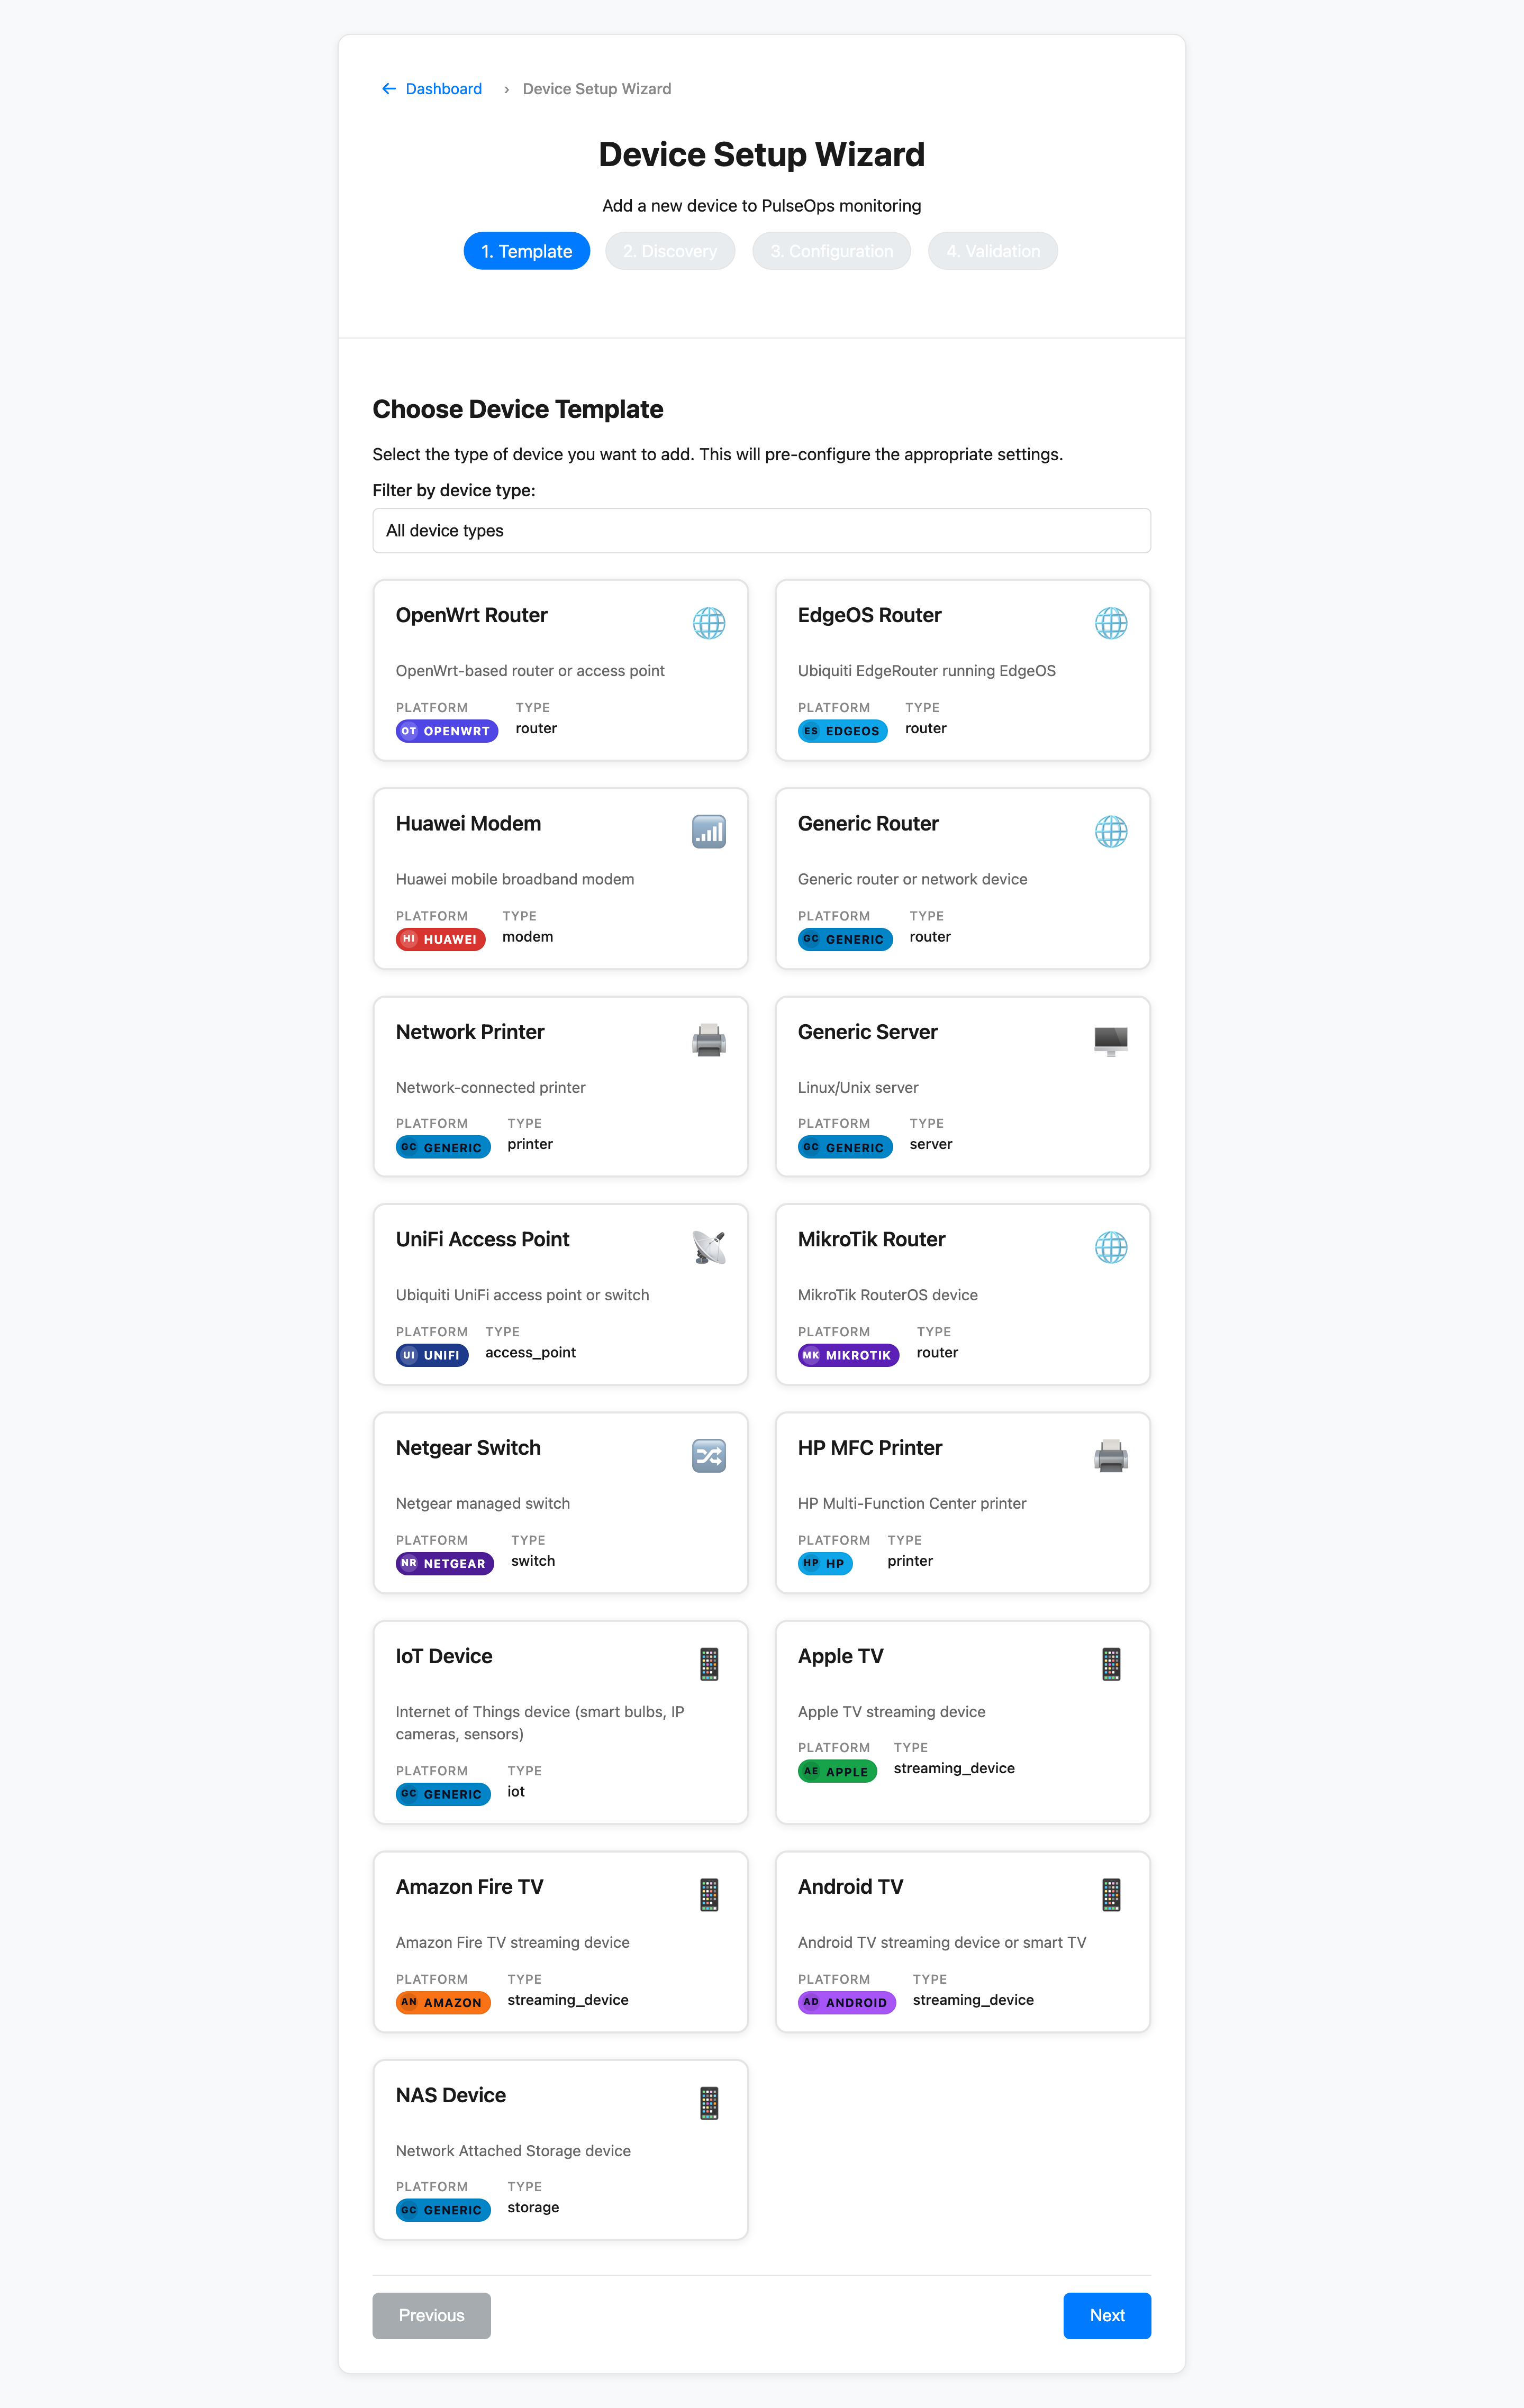Click the Previous button

click(431, 2315)
